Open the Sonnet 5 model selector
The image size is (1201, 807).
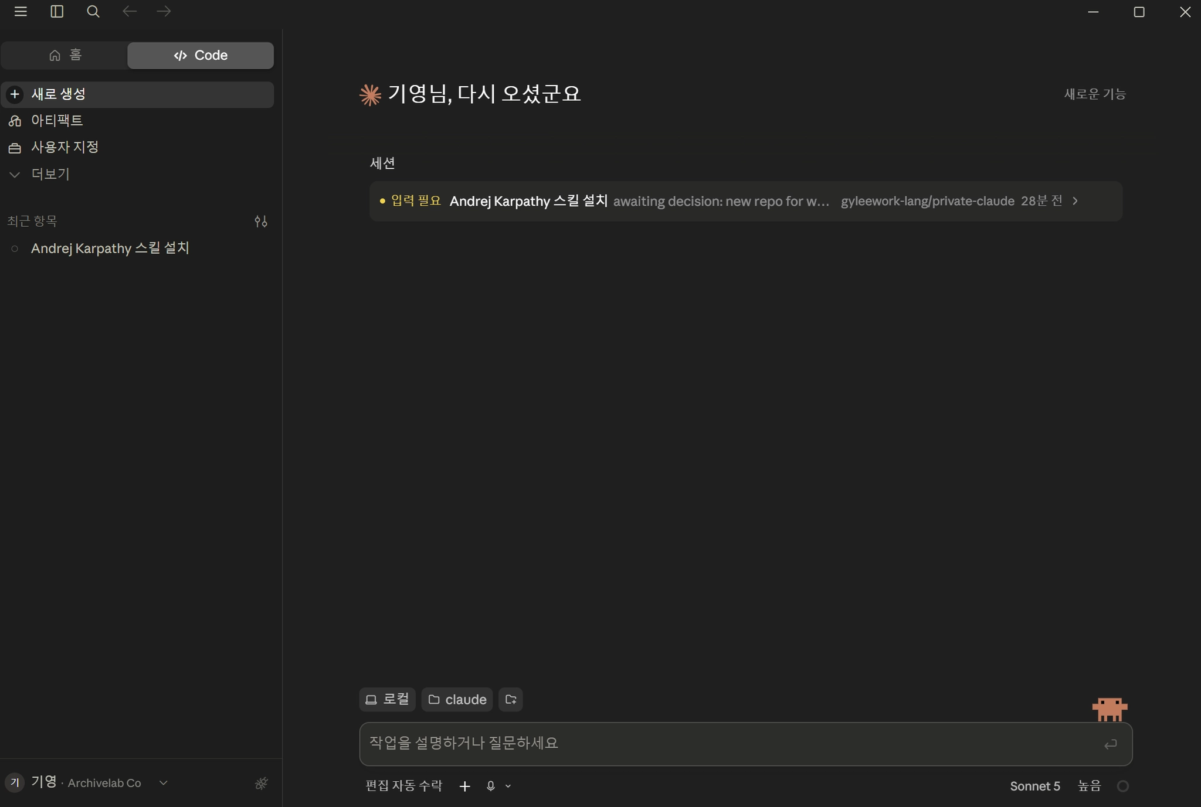coord(1034,786)
